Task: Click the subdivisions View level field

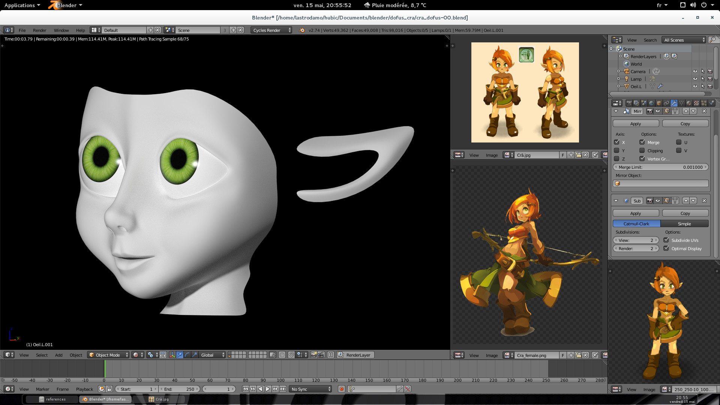Action: tap(636, 240)
